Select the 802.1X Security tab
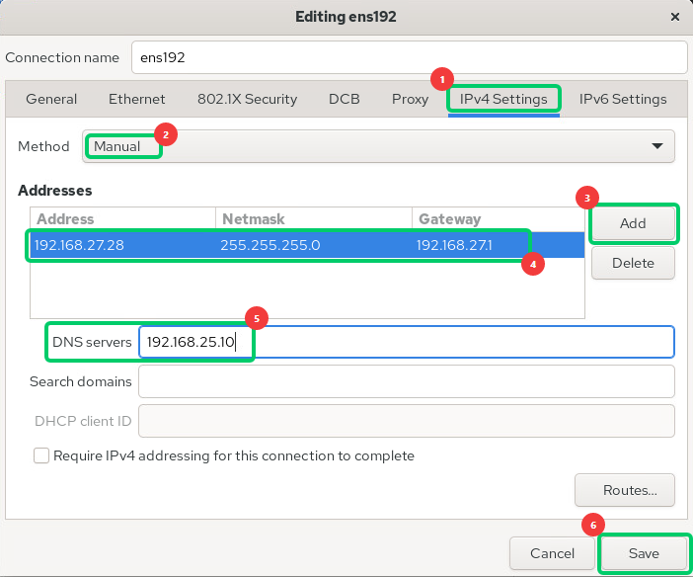This screenshot has height=577, width=693. coord(247,99)
